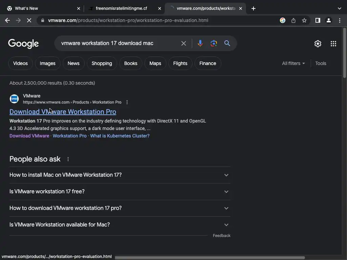
Task: Close the vmware.com tab
Action: 241,8
